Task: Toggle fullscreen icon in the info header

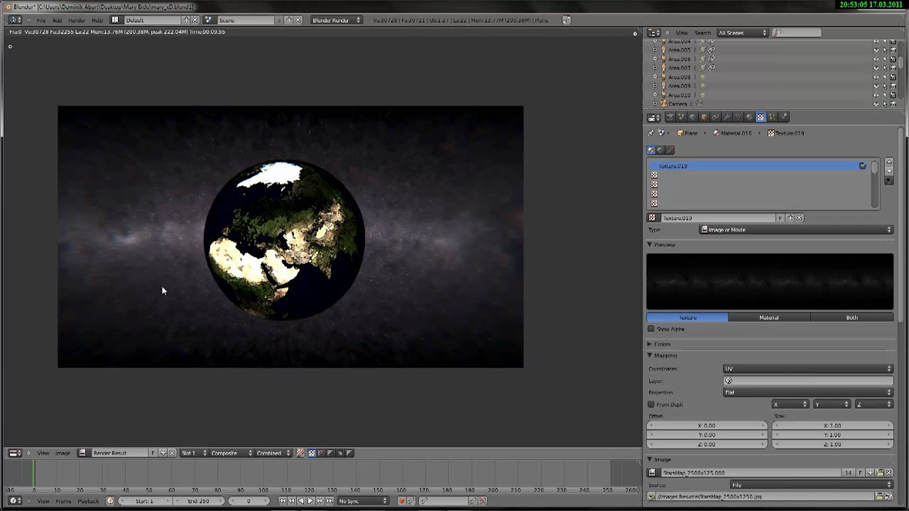Action: (x=566, y=20)
